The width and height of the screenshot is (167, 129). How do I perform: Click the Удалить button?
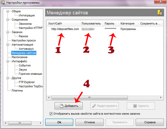tap(141, 106)
